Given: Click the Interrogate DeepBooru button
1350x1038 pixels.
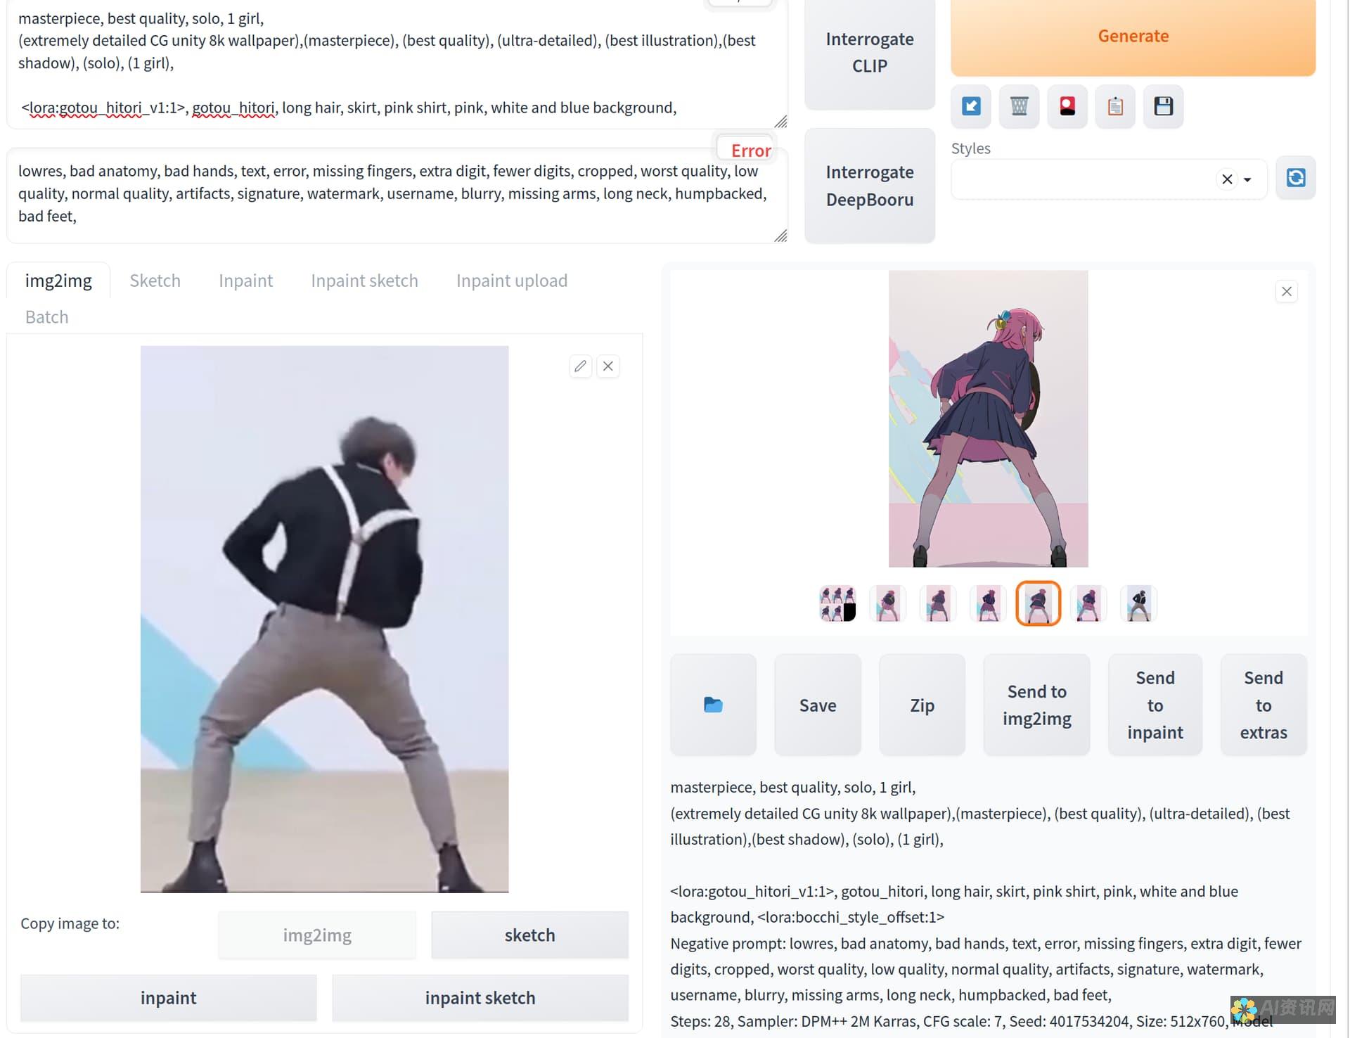Looking at the screenshot, I should tap(870, 186).
